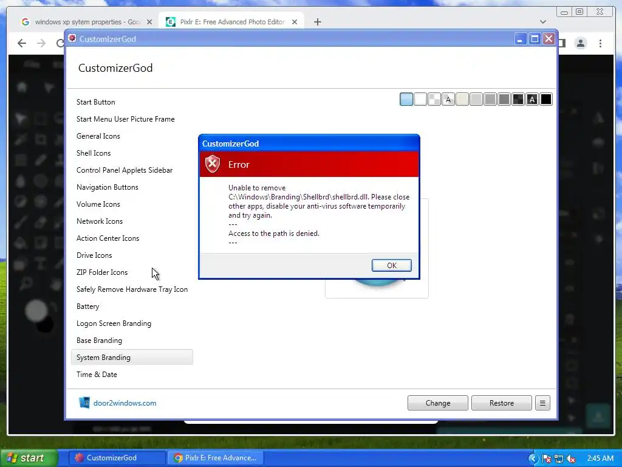
Task: Click the door2windows logo icon
Action: pyautogui.click(x=84, y=403)
